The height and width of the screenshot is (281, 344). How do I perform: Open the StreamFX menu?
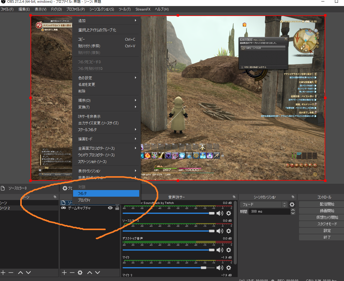143,9
